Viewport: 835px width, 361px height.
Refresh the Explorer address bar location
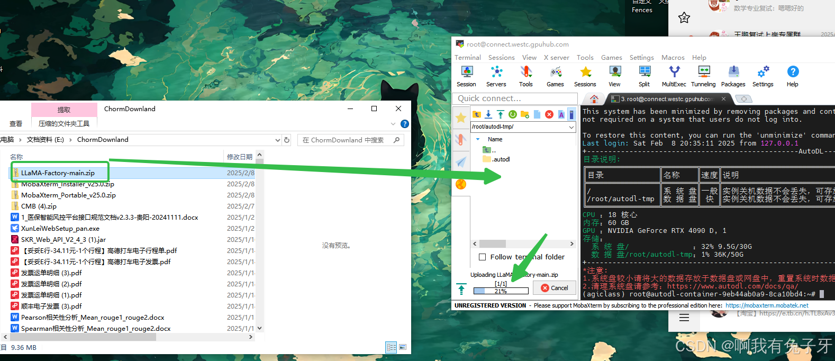click(x=287, y=140)
